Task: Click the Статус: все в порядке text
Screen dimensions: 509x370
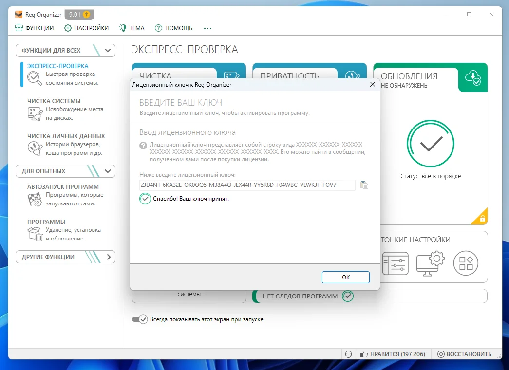Action: 431,176
